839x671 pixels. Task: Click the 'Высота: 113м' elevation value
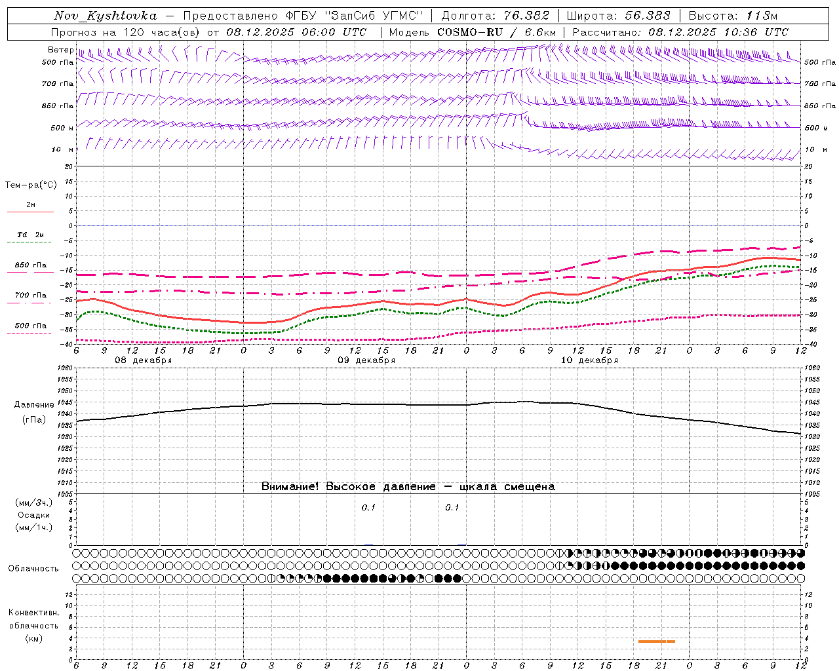tap(733, 16)
